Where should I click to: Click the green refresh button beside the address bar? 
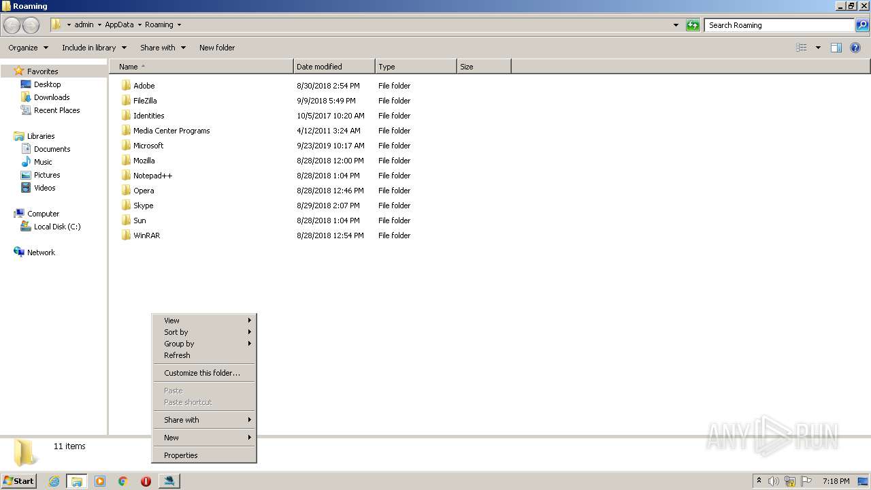click(x=693, y=25)
